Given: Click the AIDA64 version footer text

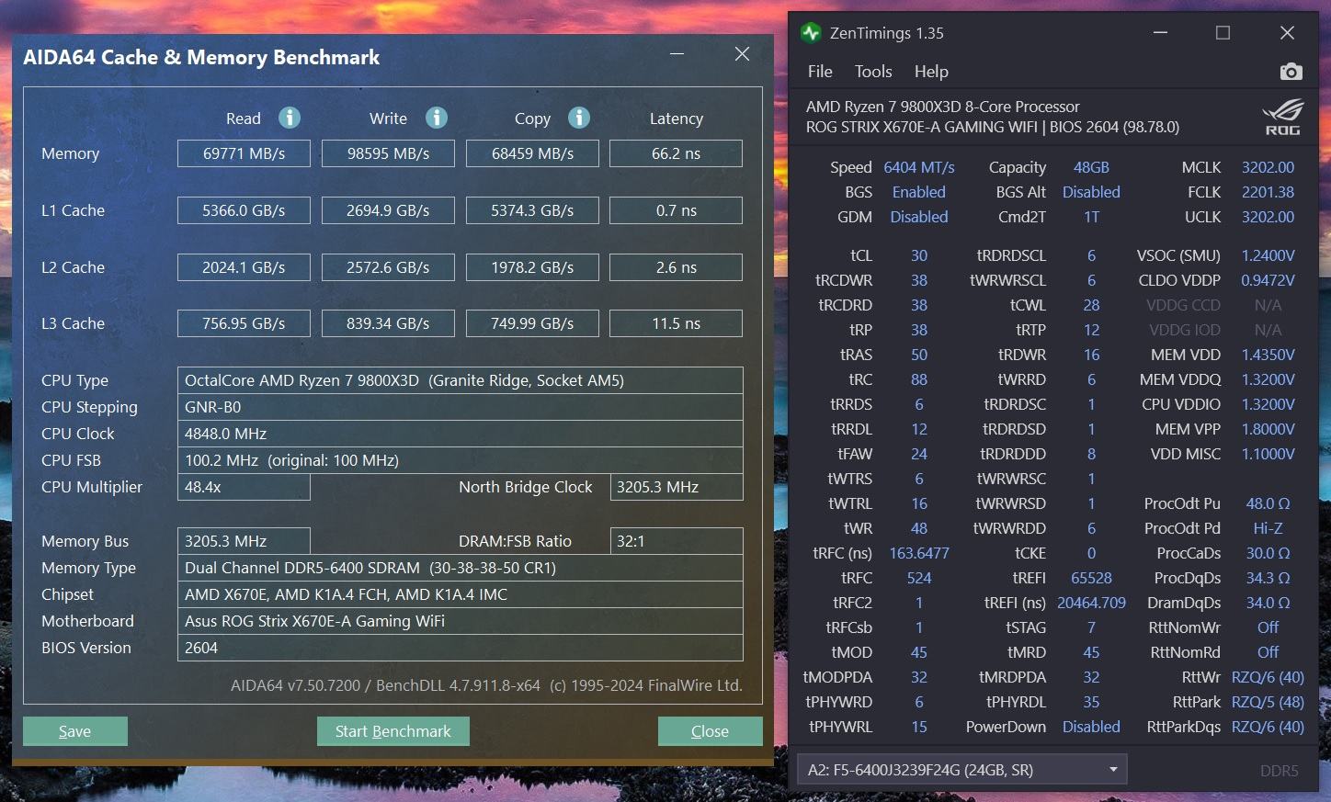Looking at the screenshot, I should 486,685.
